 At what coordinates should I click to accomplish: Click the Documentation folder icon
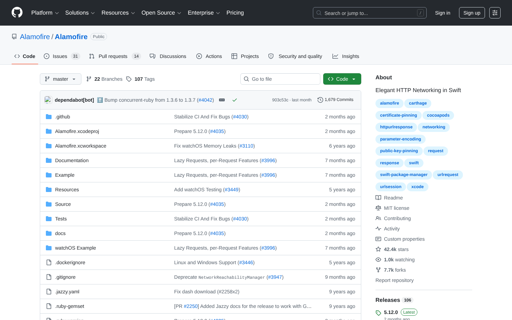(49, 160)
